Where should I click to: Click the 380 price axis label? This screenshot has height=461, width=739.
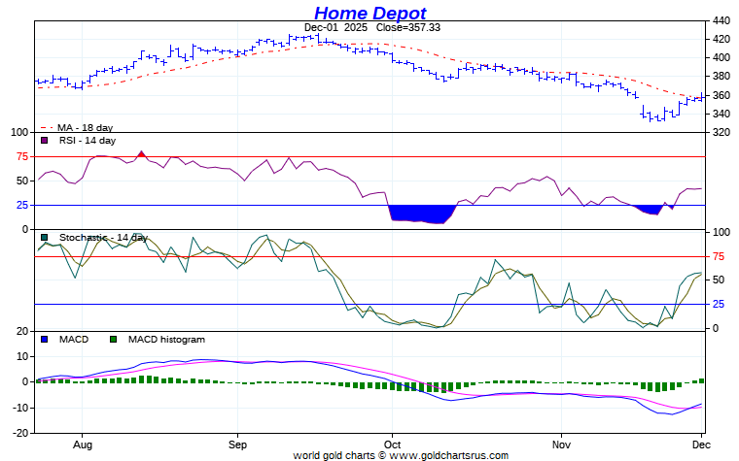(721, 77)
